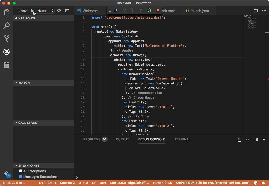Open notifications bell in status bar
269x186 pixels.
click(263, 183)
